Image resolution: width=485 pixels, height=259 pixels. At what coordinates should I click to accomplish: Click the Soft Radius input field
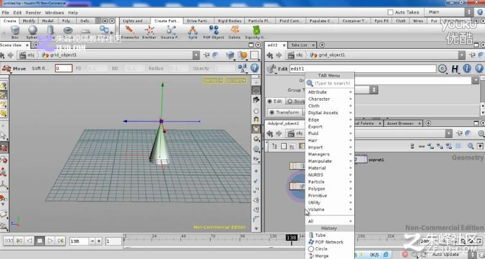point(63,68)
